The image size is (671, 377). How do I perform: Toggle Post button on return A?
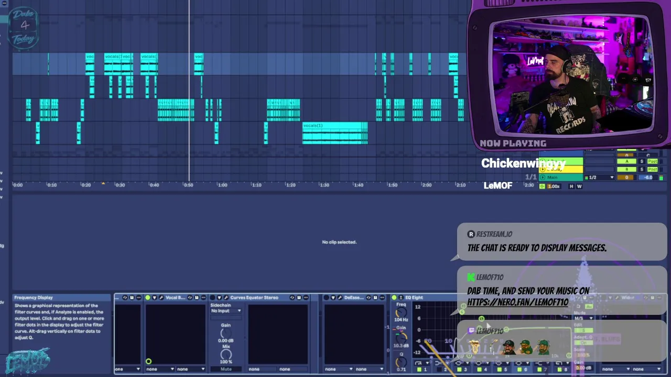(653, 161)
